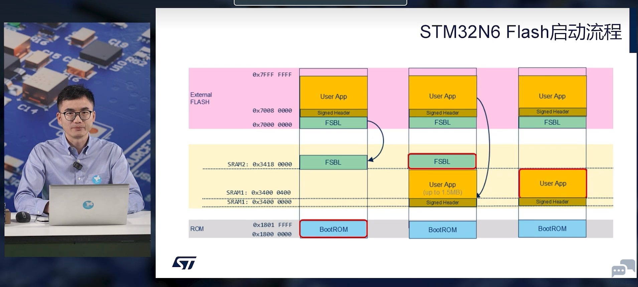Select address text "0x7FFF FFFF"
The height and width of the screenshot is (287, 638).
(x=272, y=75)
